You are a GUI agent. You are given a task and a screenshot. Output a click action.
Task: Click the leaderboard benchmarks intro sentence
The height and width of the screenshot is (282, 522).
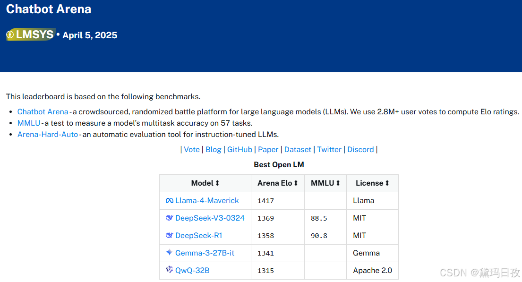tap(103, 97)
